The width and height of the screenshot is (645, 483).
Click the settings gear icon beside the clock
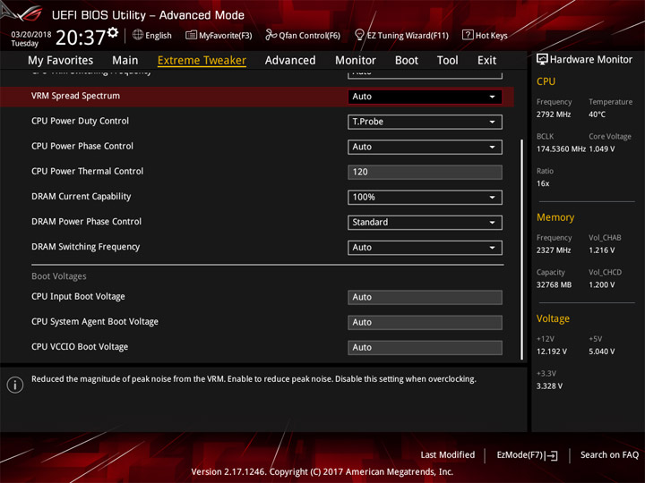click(x=113, y=33)
